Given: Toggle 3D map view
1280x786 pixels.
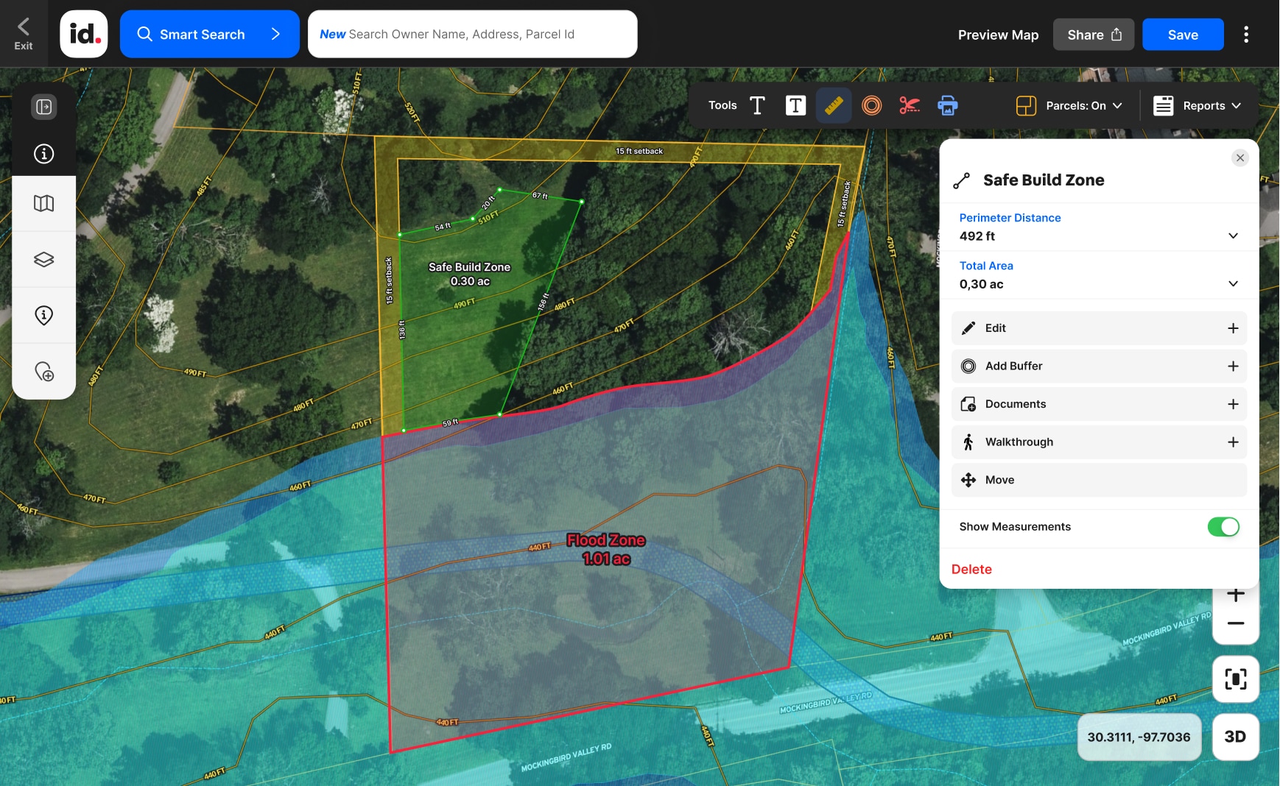Looking at the screenshot, I should tap(1235, 737).
